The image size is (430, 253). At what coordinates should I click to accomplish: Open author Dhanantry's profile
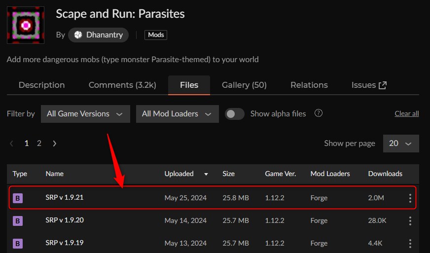[x=99, y=35]
